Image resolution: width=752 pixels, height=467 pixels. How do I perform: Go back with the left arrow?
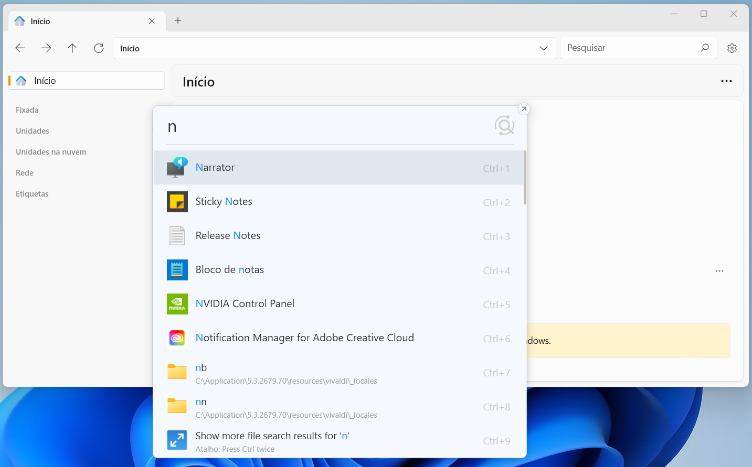pos(20,48)
